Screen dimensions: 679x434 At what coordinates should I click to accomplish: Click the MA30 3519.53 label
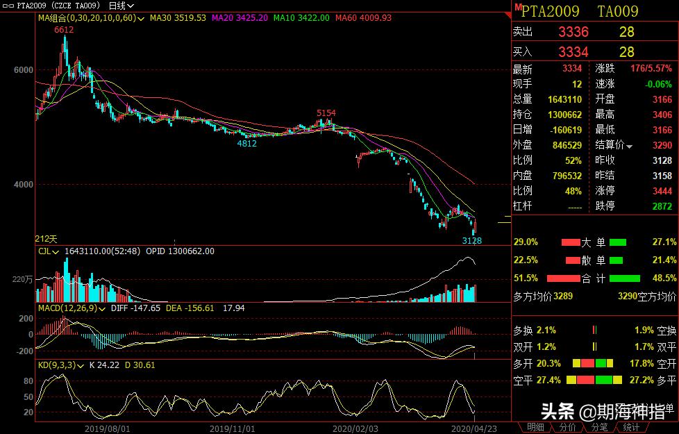pos(178,18)
